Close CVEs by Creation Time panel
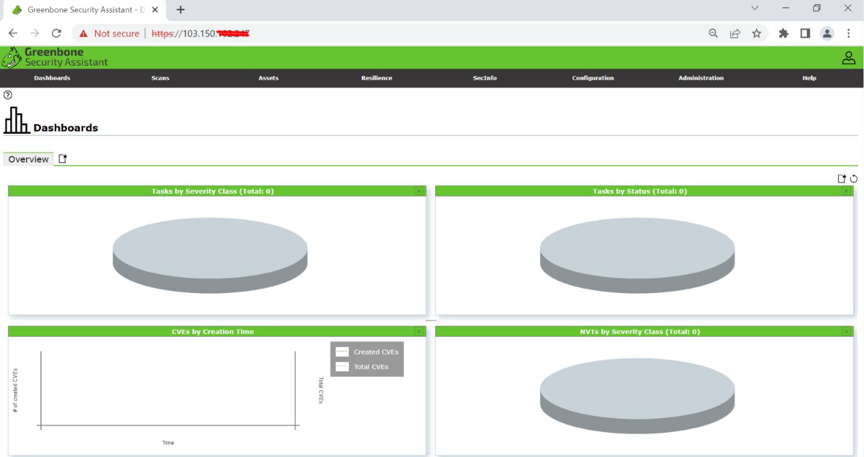 point(419,332)
